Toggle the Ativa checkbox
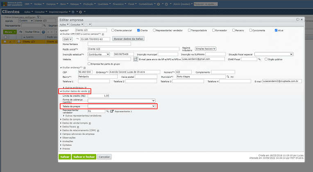 click(276, 30)
